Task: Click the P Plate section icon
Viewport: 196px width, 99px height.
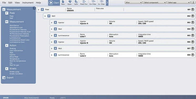Action: [7, 13]
